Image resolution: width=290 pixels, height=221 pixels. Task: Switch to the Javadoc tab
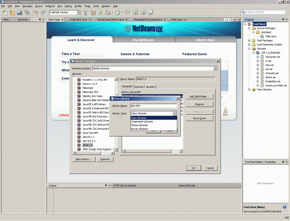(x=150, y=87)
